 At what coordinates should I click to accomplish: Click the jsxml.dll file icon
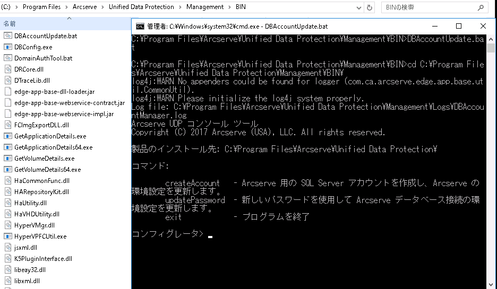click(8, 248)
